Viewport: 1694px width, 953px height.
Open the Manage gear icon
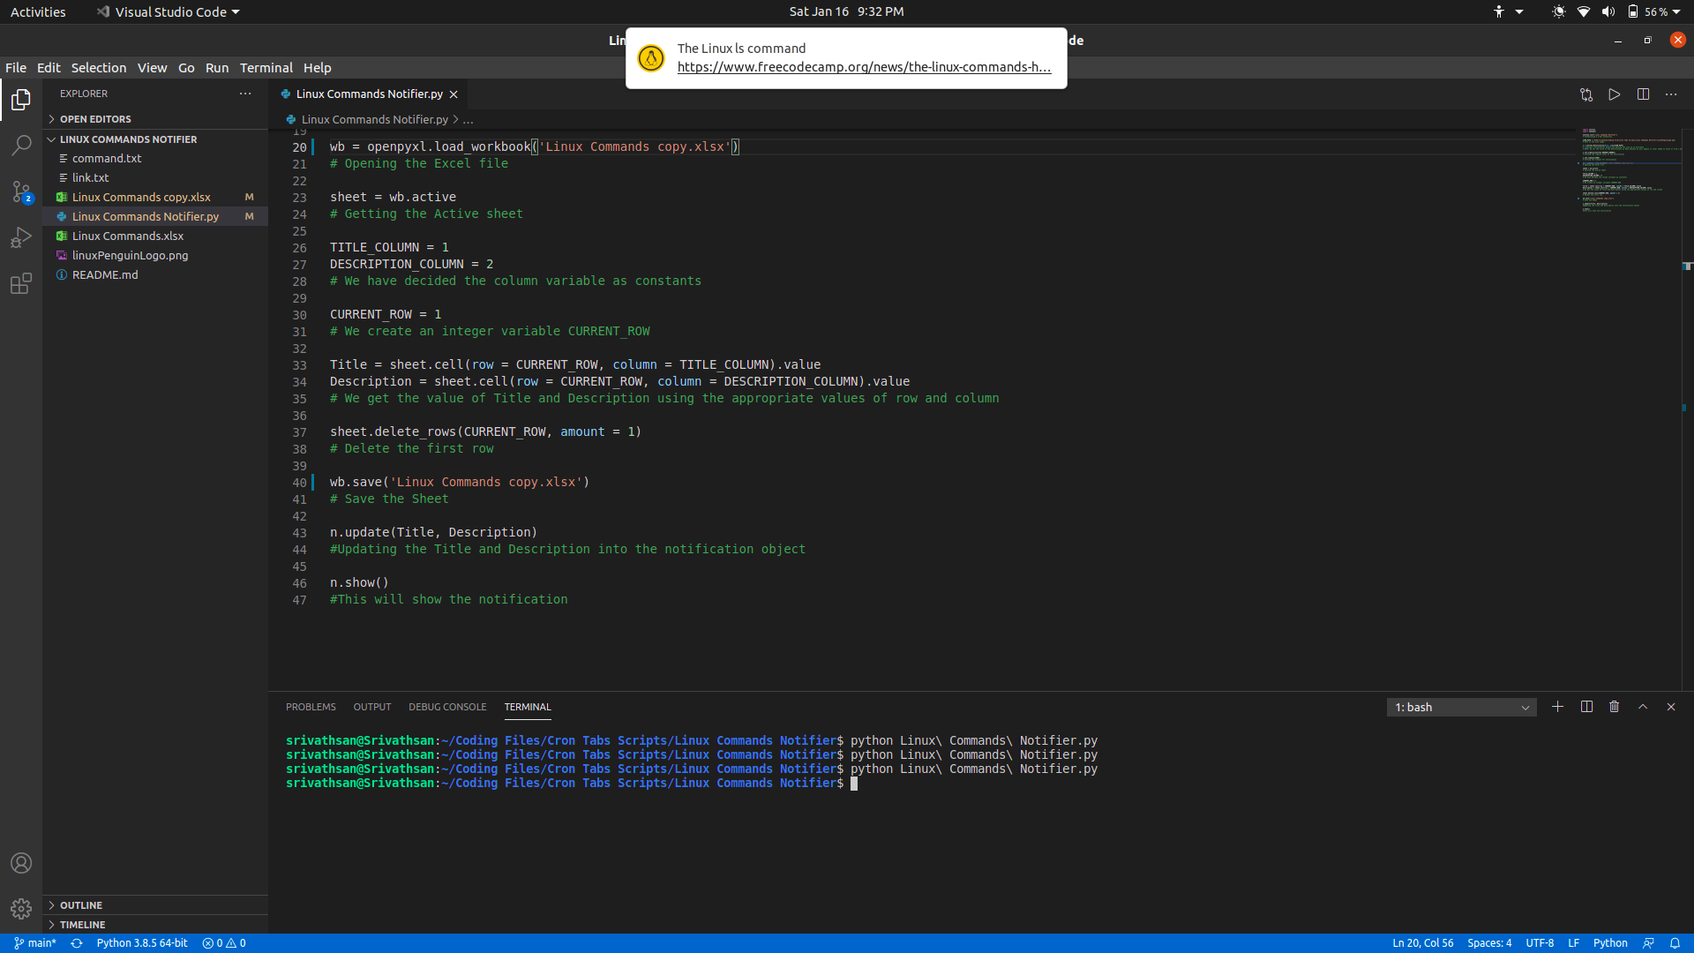[21, 908]
